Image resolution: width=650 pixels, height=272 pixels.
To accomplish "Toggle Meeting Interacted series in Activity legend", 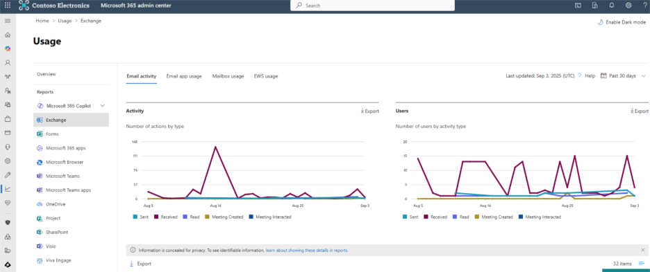I will coord(270,217).
